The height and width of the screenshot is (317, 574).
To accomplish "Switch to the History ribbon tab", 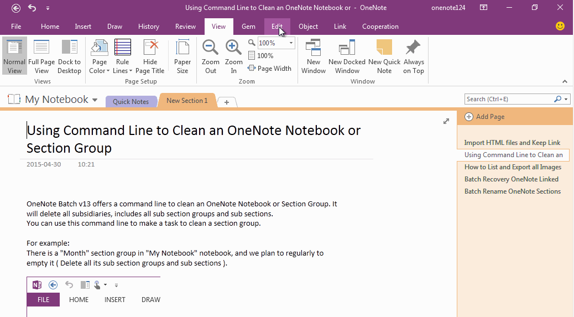I will pos(149,27).
